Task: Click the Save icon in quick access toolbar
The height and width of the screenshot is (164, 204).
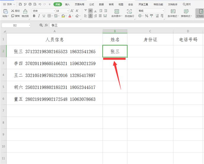Action: click(21, 4)
